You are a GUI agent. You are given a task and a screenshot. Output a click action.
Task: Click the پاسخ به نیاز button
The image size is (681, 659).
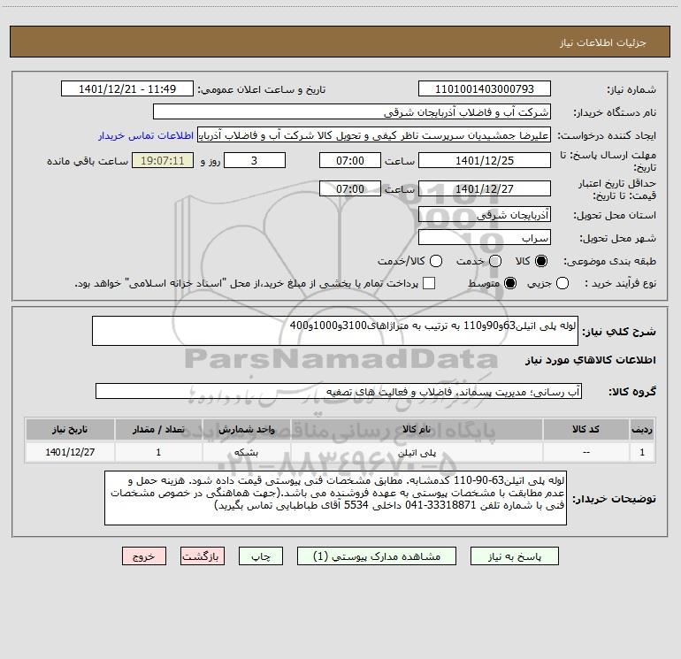point(514,556)
